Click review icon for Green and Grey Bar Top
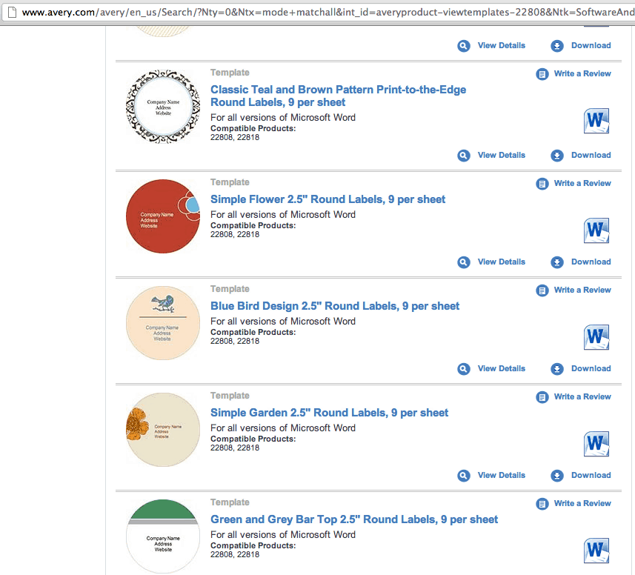This screenshot has width=635, height=575. (x=542, y=504)
